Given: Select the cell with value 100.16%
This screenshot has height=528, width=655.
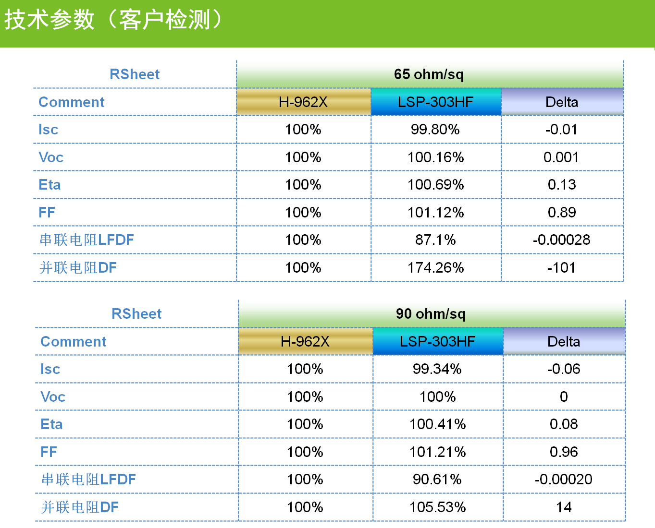Looking at the screenshot, I should [x=435, y=157].
